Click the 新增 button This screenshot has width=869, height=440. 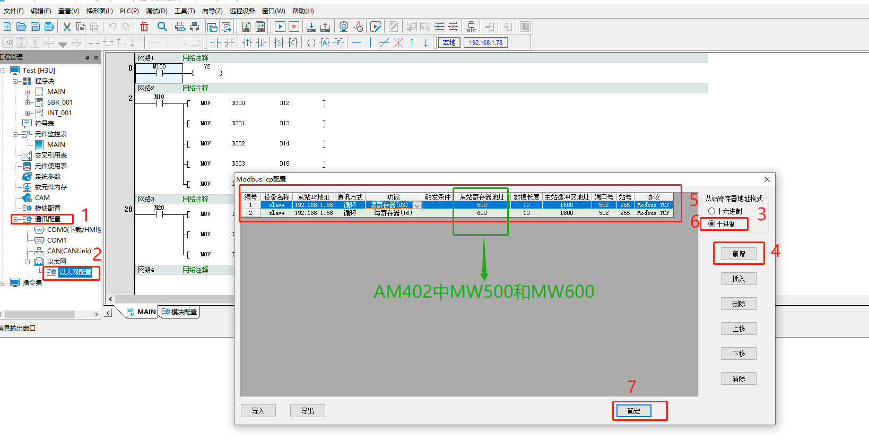click(x=738, y=254)
